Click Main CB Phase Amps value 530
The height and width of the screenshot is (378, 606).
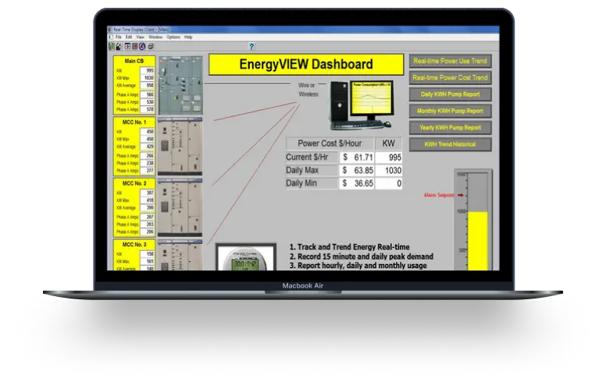click(x=148, y=102)
